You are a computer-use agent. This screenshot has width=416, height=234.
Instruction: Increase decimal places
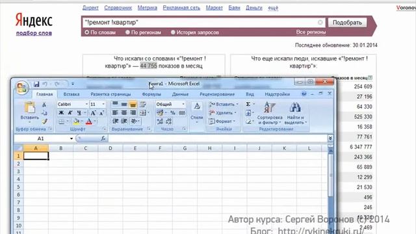tap(160, 122)
